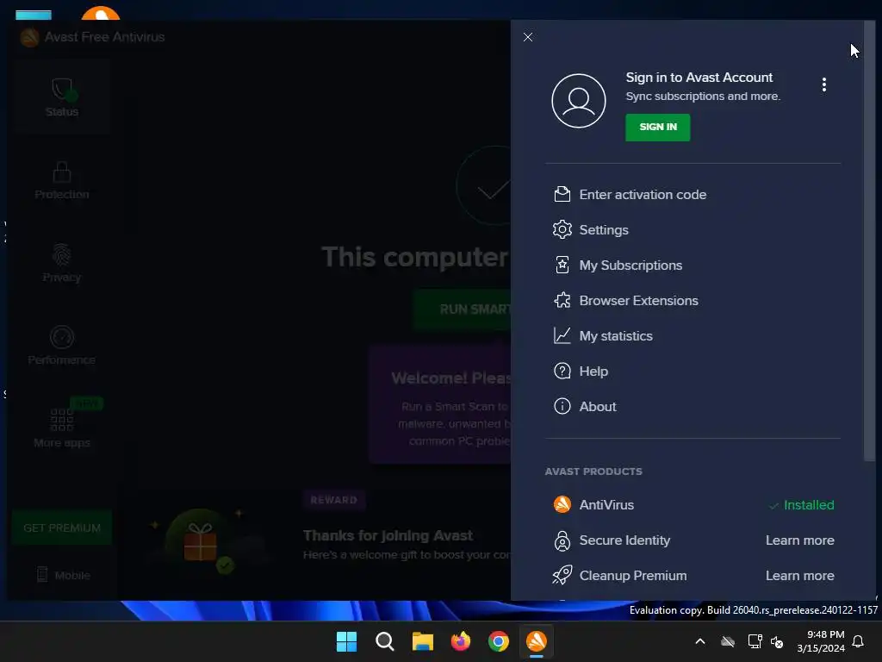Viewport: 882px width, 662px height.
Task: Click the account avatar icon
Action: tap(578, 101)
